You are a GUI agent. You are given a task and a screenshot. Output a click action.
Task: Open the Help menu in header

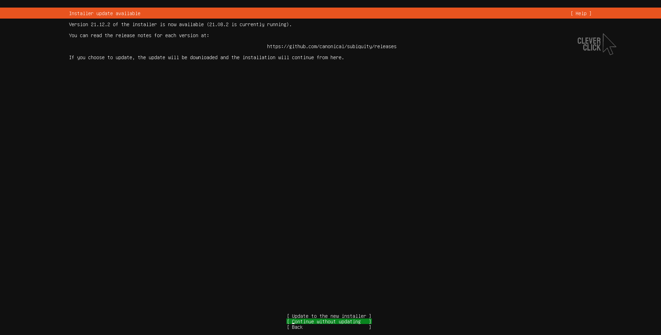(581, 13)
